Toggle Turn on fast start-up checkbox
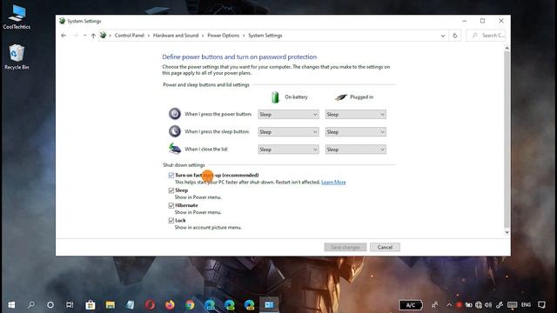Viewport: 557px width, 313px height. pos(171,176)
